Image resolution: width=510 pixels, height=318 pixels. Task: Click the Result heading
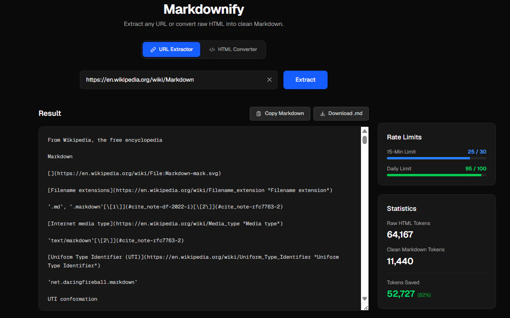pyautogui.click(x=50, y=113)
